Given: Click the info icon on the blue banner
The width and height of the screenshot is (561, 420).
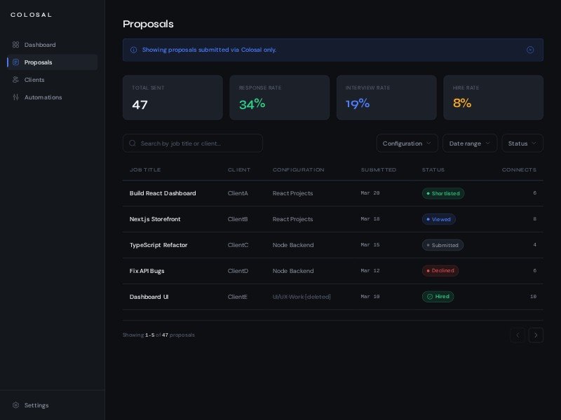Looking at the screenshot, I should (133, 50).
